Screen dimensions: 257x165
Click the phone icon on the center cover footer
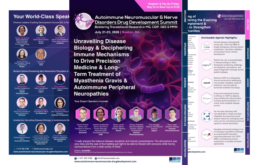pyautogui.click(x=75, y=158)
